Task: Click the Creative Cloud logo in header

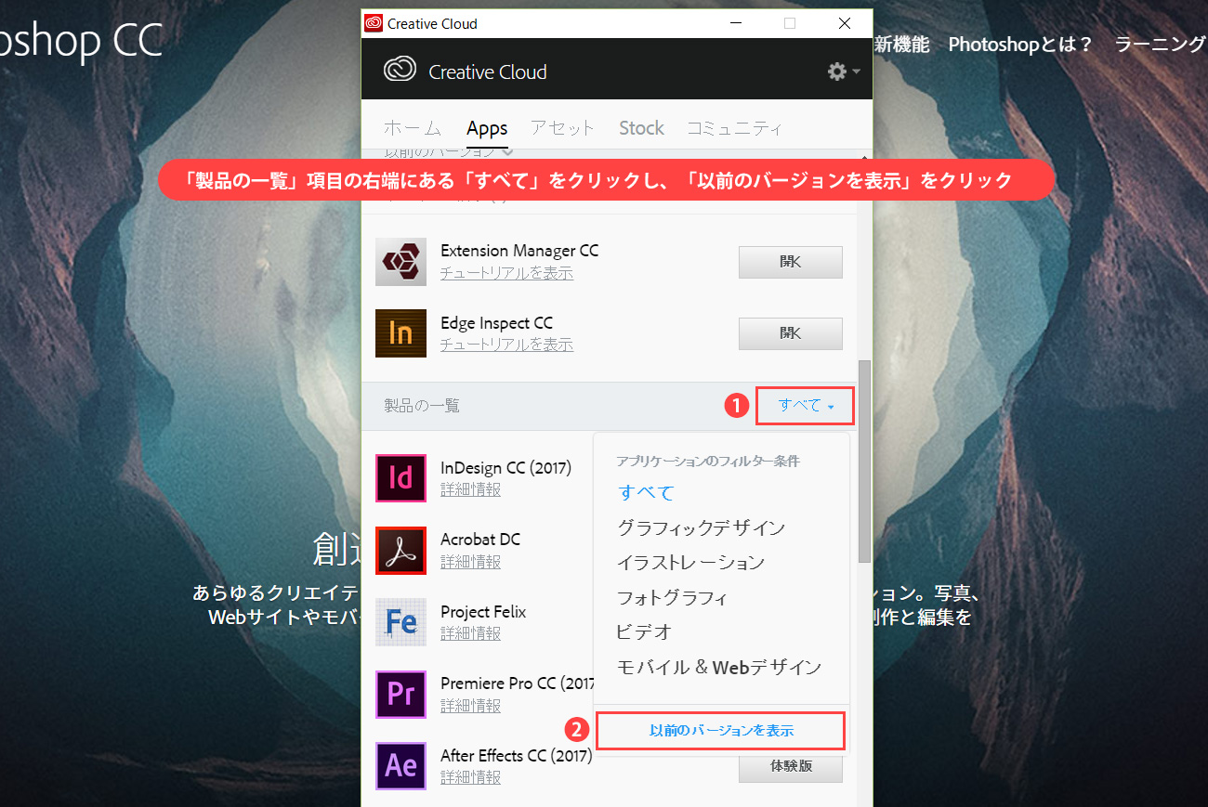Action: click(x=400, y=72)
